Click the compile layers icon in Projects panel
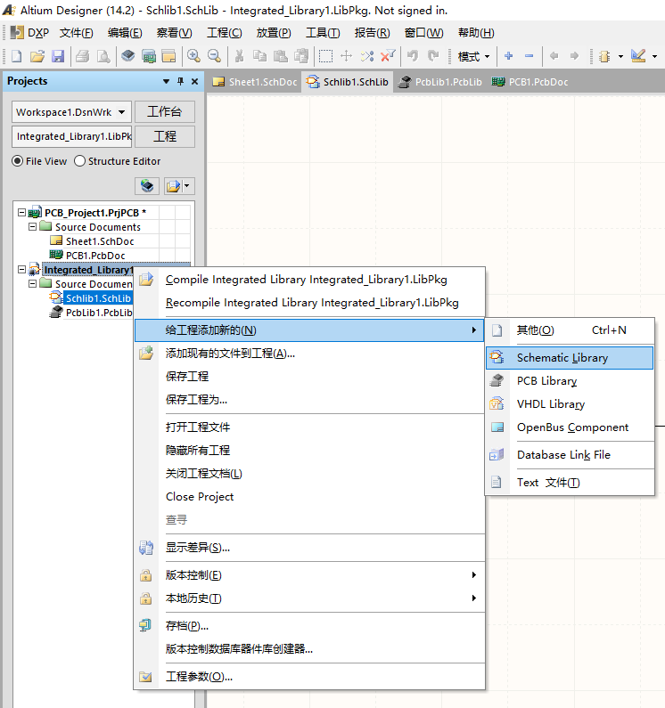Viewport: 665px width, 708px height. pyautogui.click(x=147, y=186)
